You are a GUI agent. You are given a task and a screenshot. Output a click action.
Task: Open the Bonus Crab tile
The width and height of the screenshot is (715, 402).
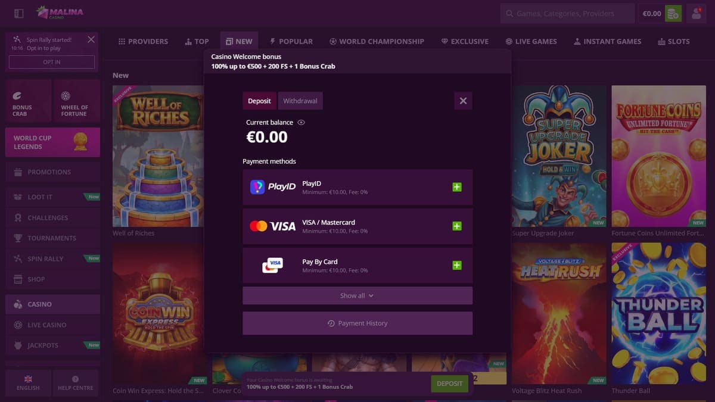(28, 101)
